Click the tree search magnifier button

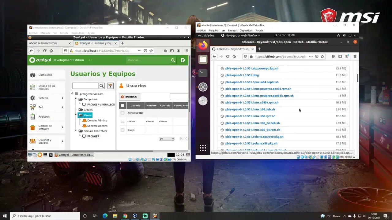point(102,86)
